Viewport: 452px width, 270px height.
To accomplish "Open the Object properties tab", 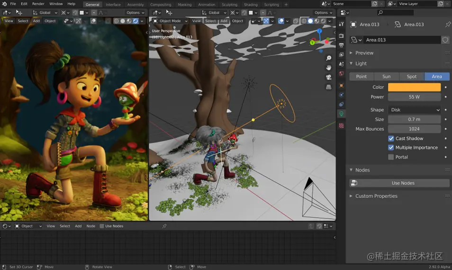I will click(341, 86).
